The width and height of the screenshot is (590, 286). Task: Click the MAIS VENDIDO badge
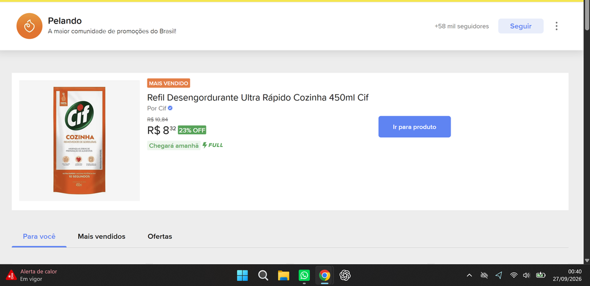[x=169, y=83]
